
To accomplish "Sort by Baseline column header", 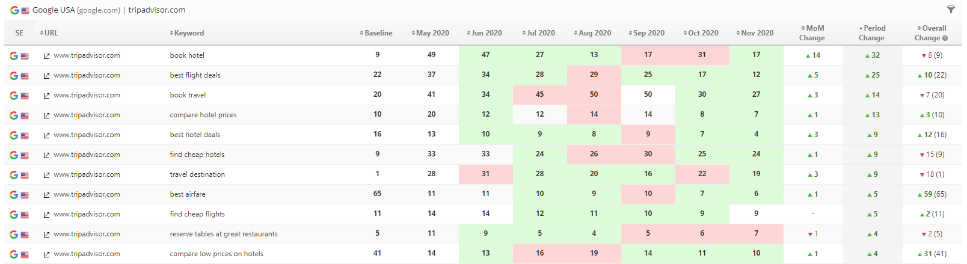I will pos(376,33).
